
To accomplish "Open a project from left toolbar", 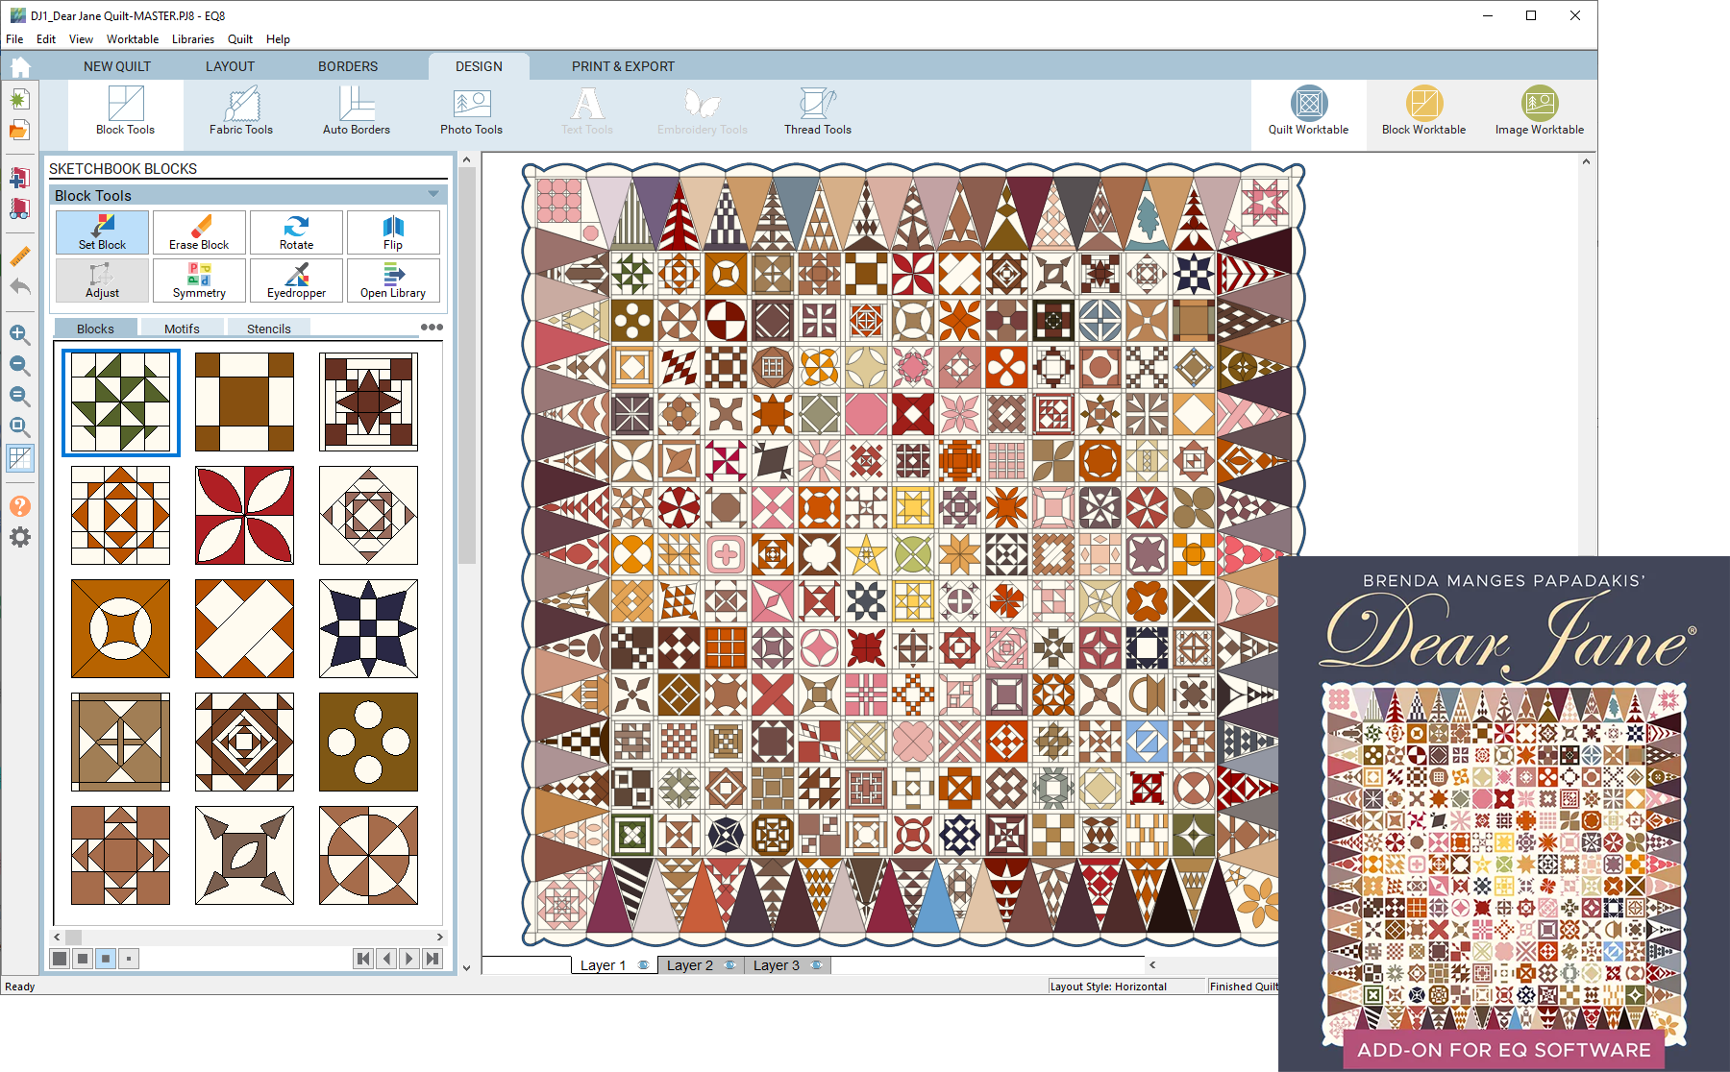I will point(19,130).
